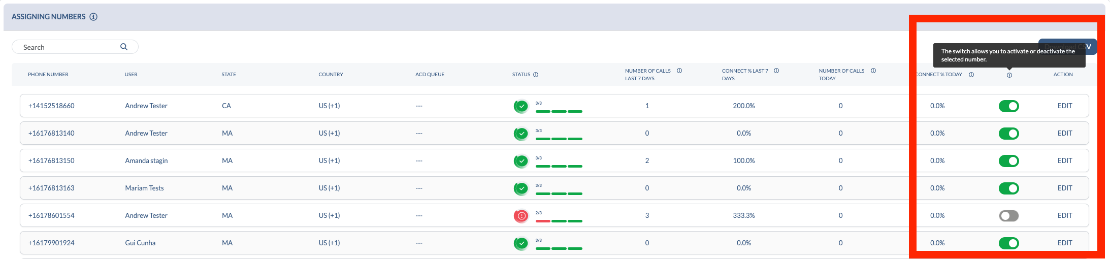
Task: Click the ACD Queue column header
Action: coord(430,75)
